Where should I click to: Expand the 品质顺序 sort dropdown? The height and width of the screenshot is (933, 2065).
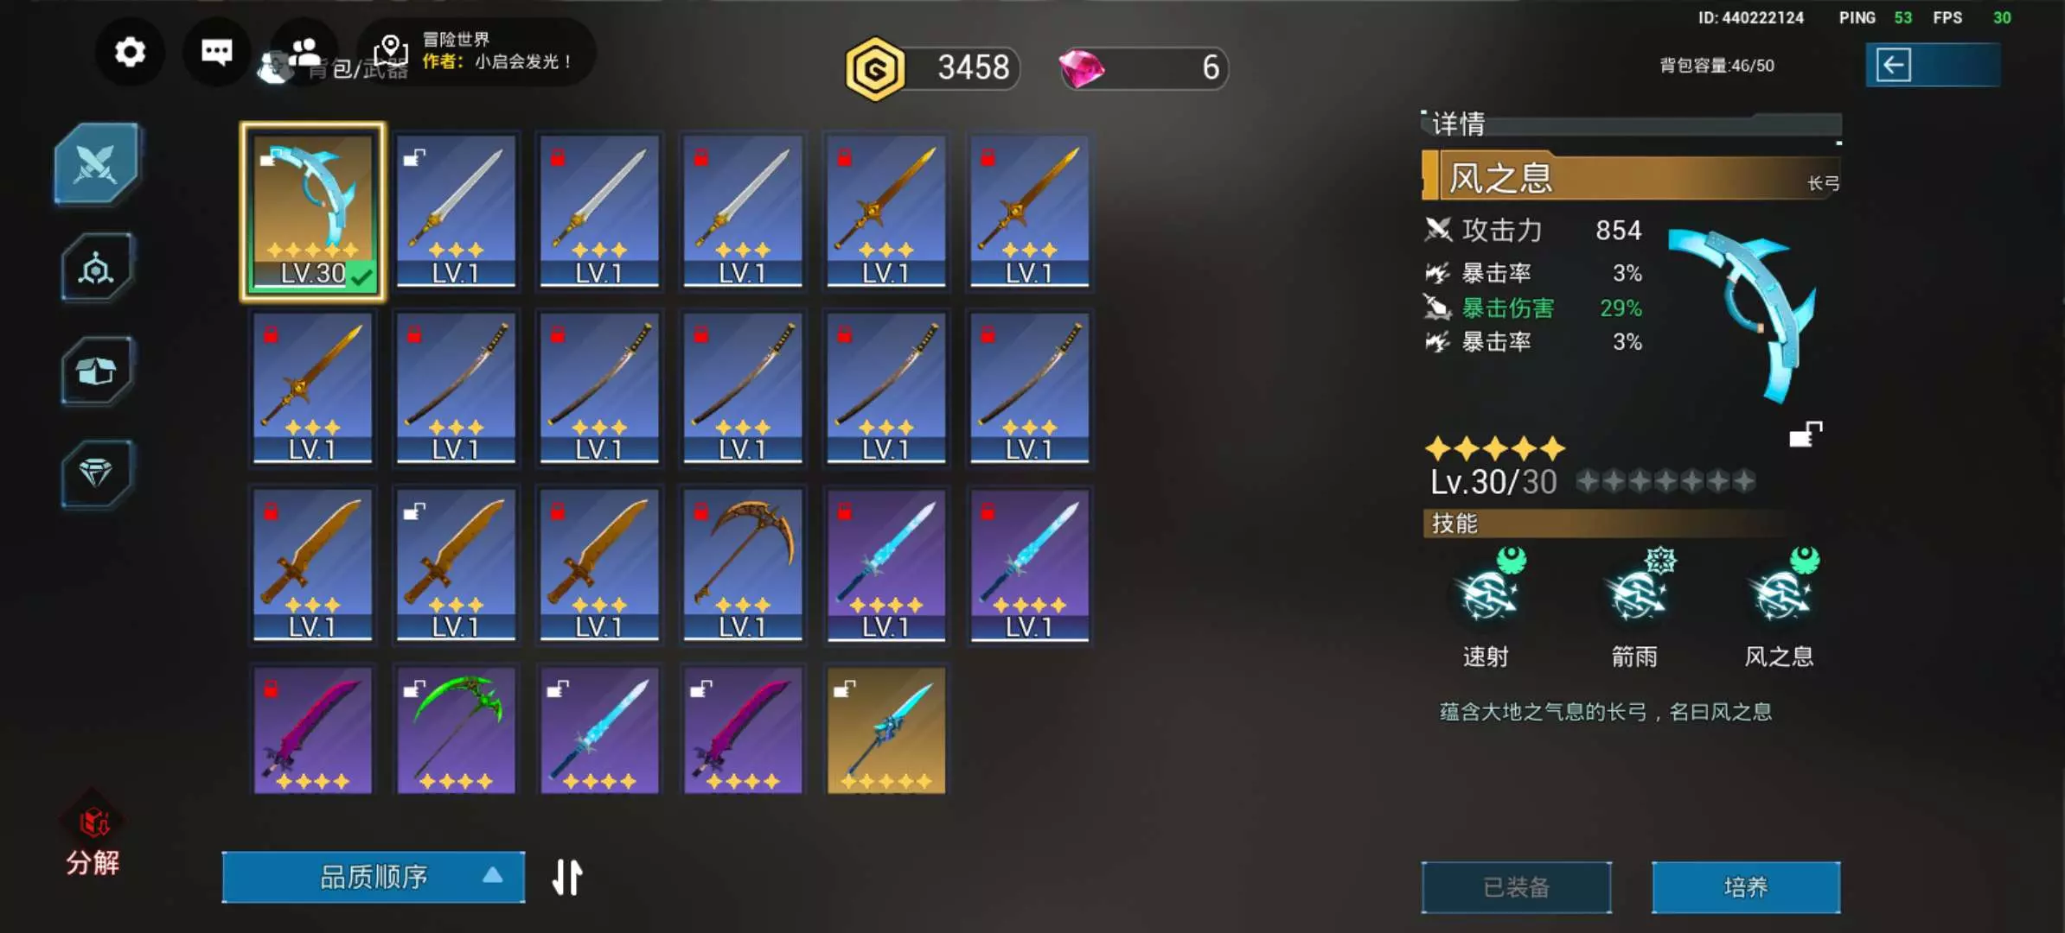pyautogui.click(x=374, y=877)
